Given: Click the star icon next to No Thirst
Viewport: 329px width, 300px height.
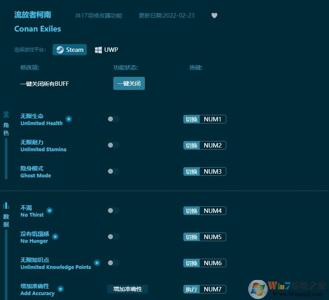Looking at the screenshot, I should coord(50,211).
